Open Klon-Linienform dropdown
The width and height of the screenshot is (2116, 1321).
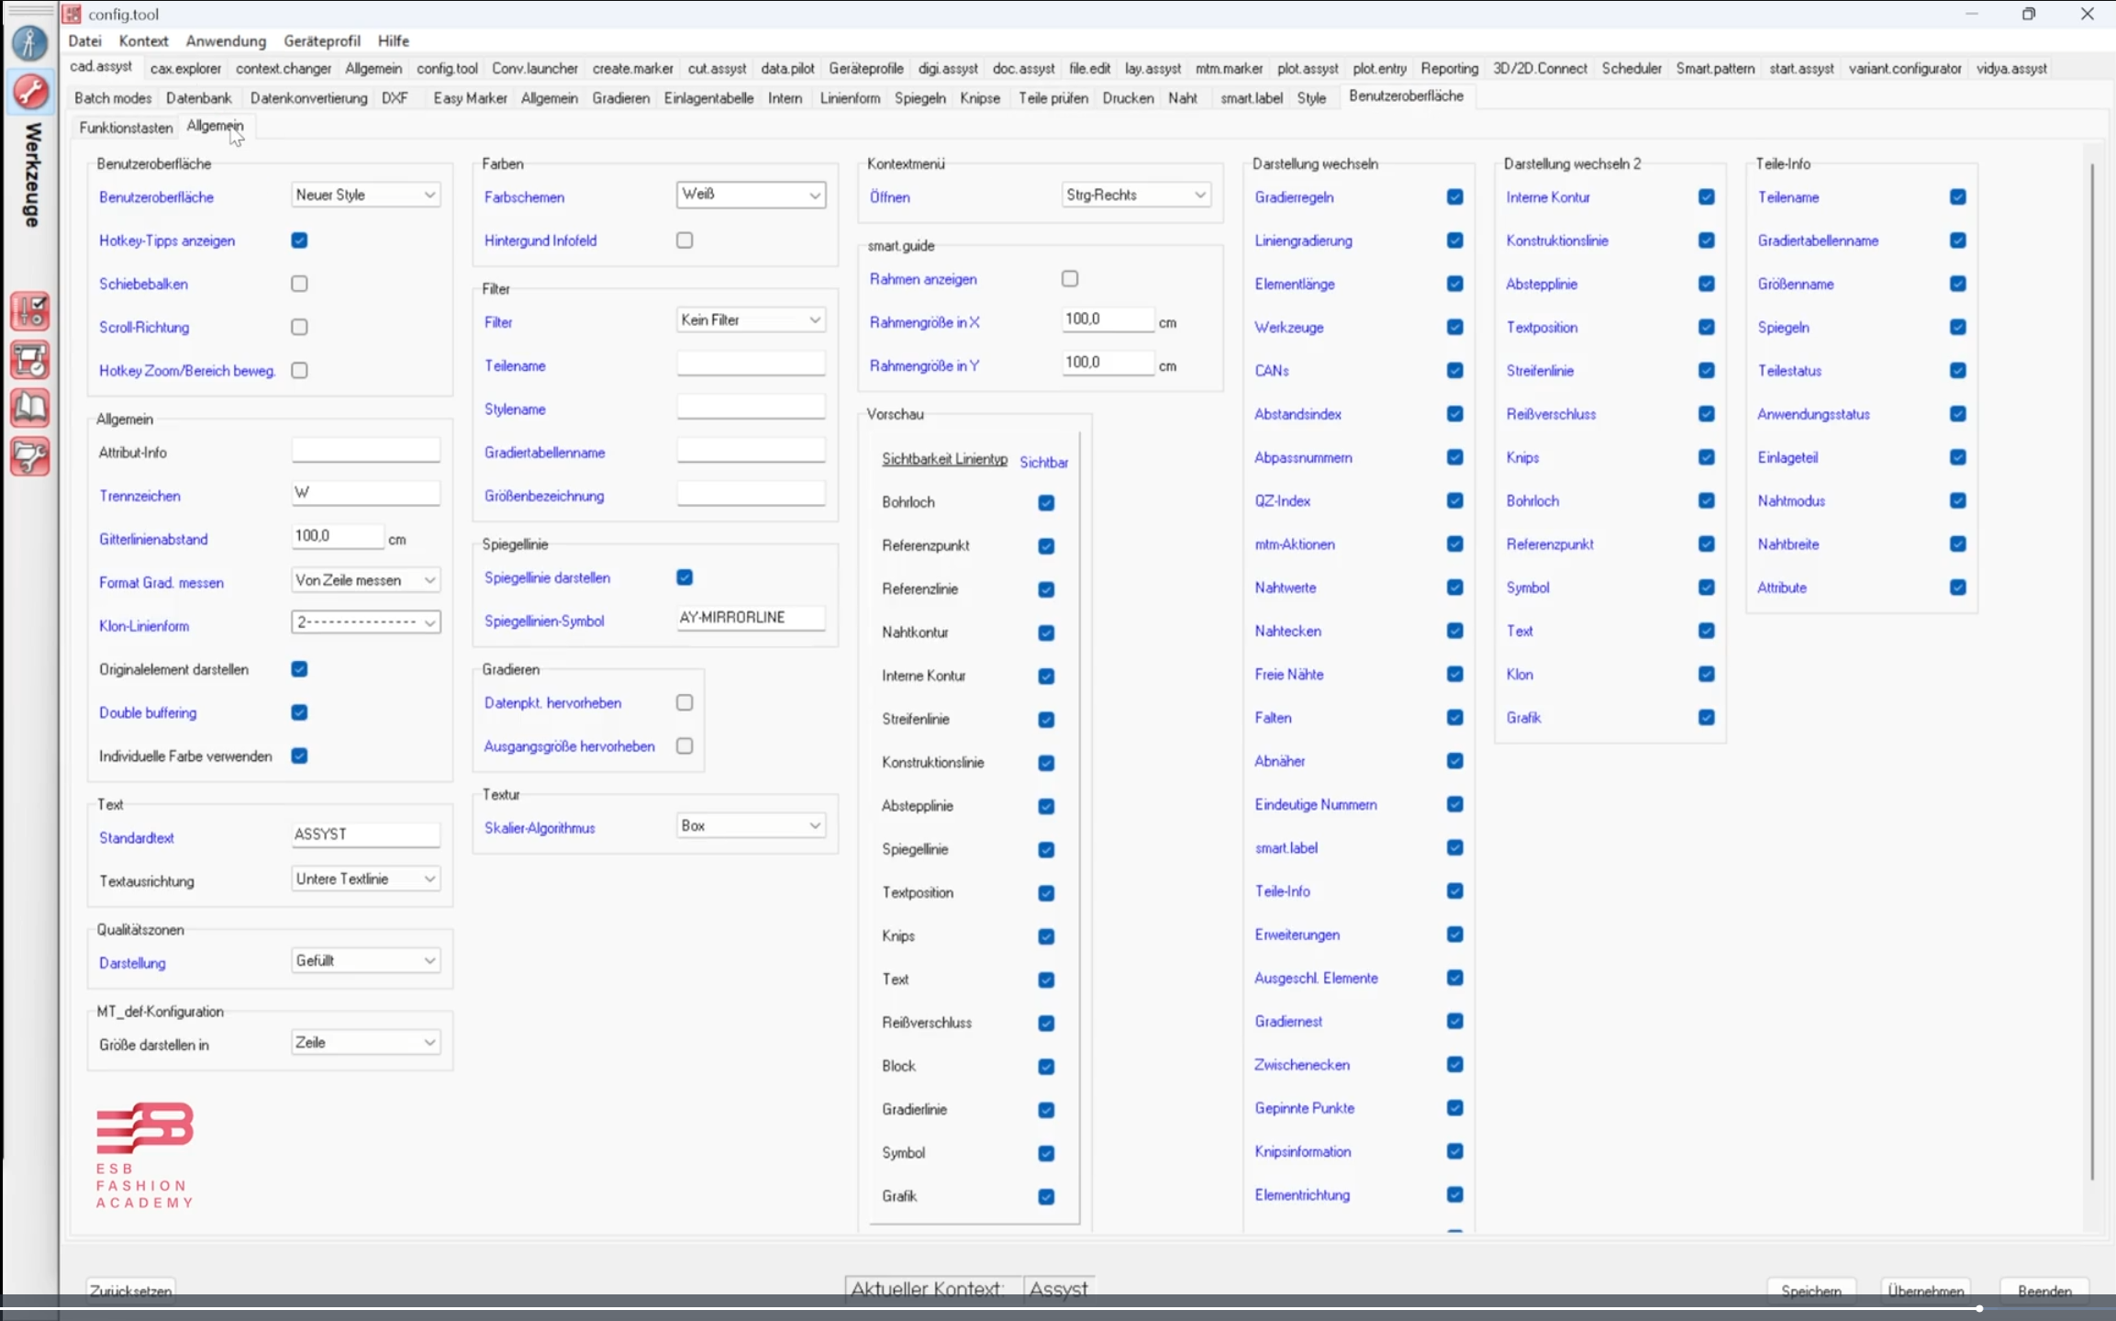365,622
